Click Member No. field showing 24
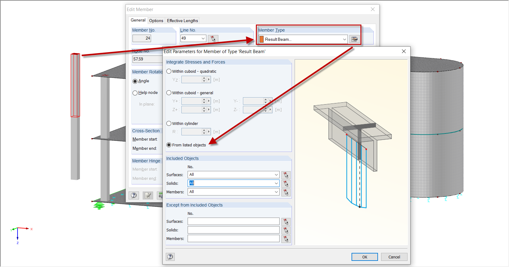509x267 pixels. [x=142, y=38]
